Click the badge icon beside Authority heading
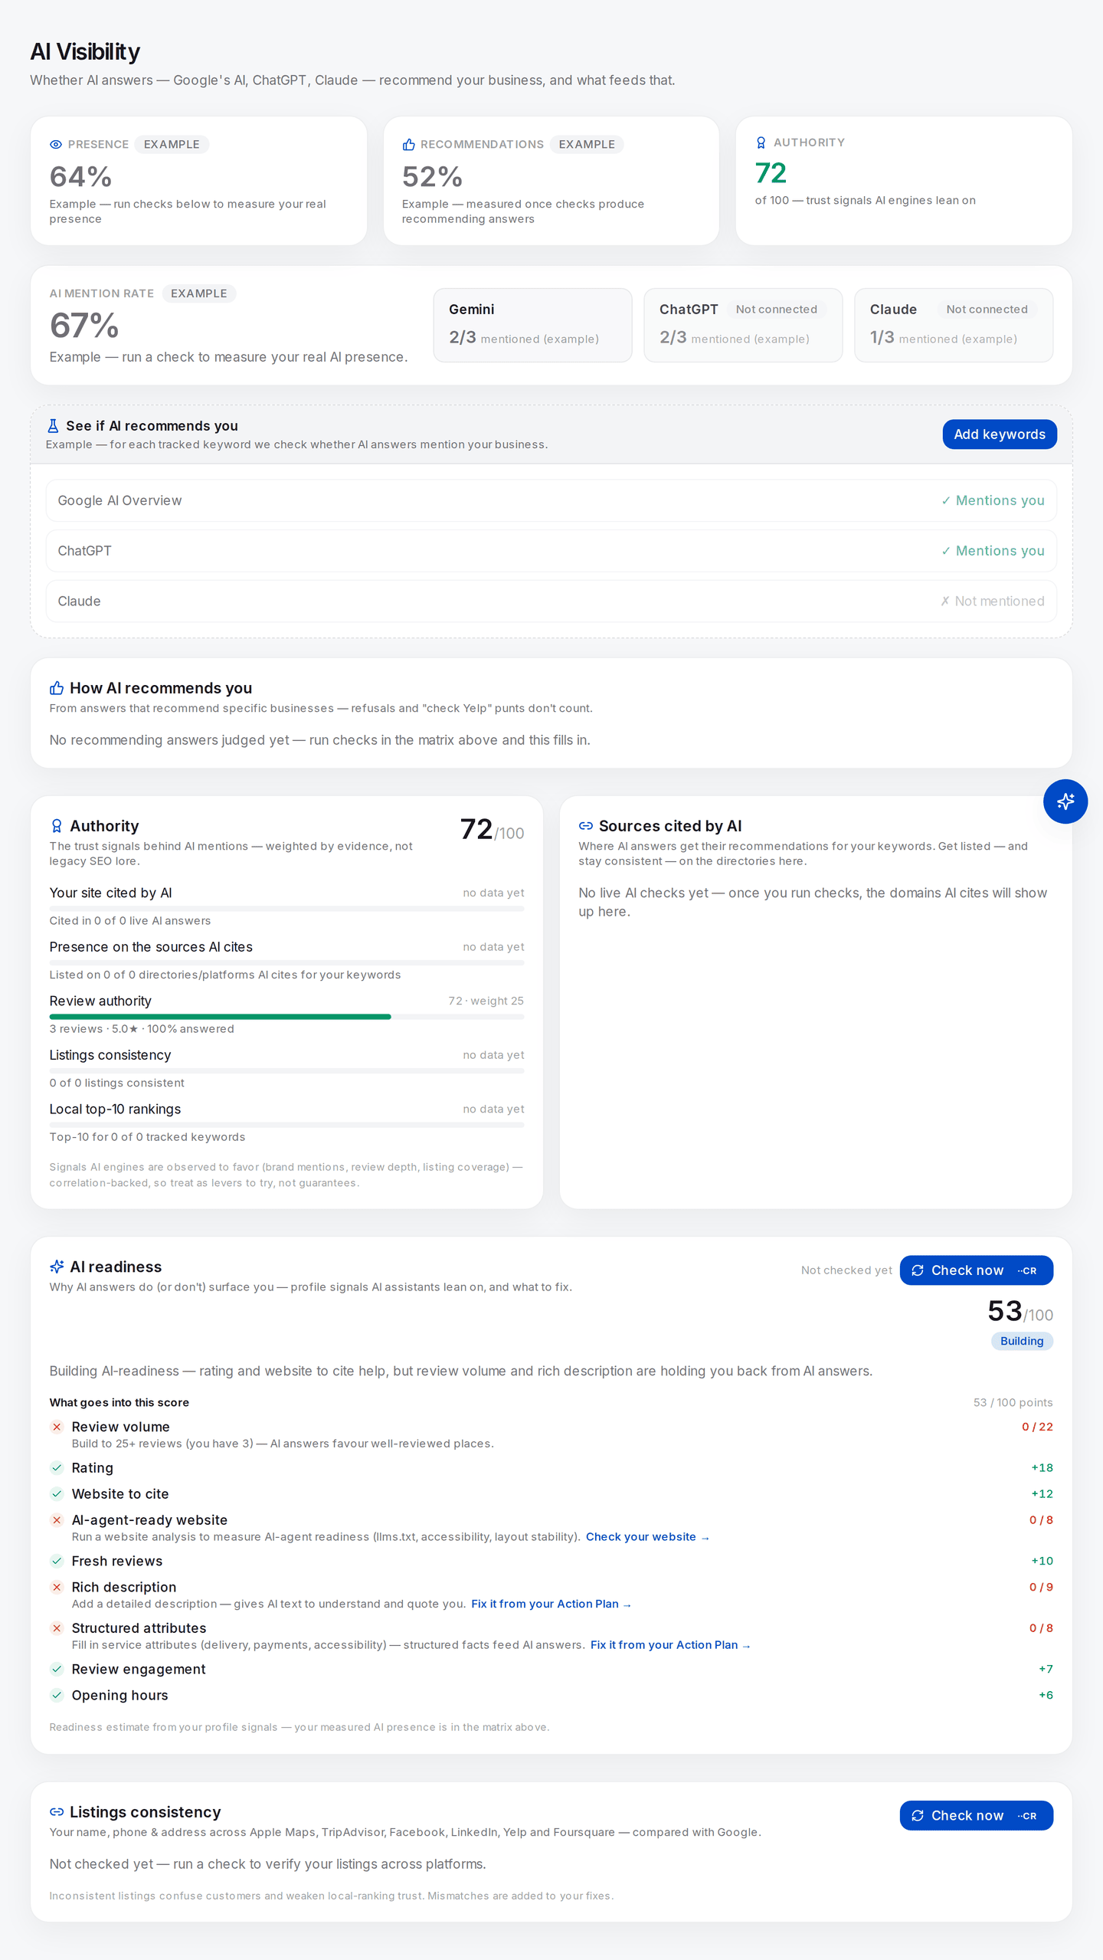Viewport: 1103px width, 1960px height. tap(57, 826)
